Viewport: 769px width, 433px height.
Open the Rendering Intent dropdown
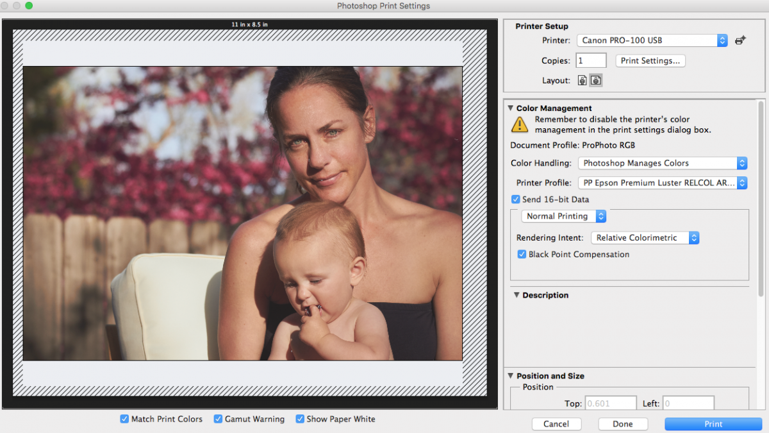644,238
